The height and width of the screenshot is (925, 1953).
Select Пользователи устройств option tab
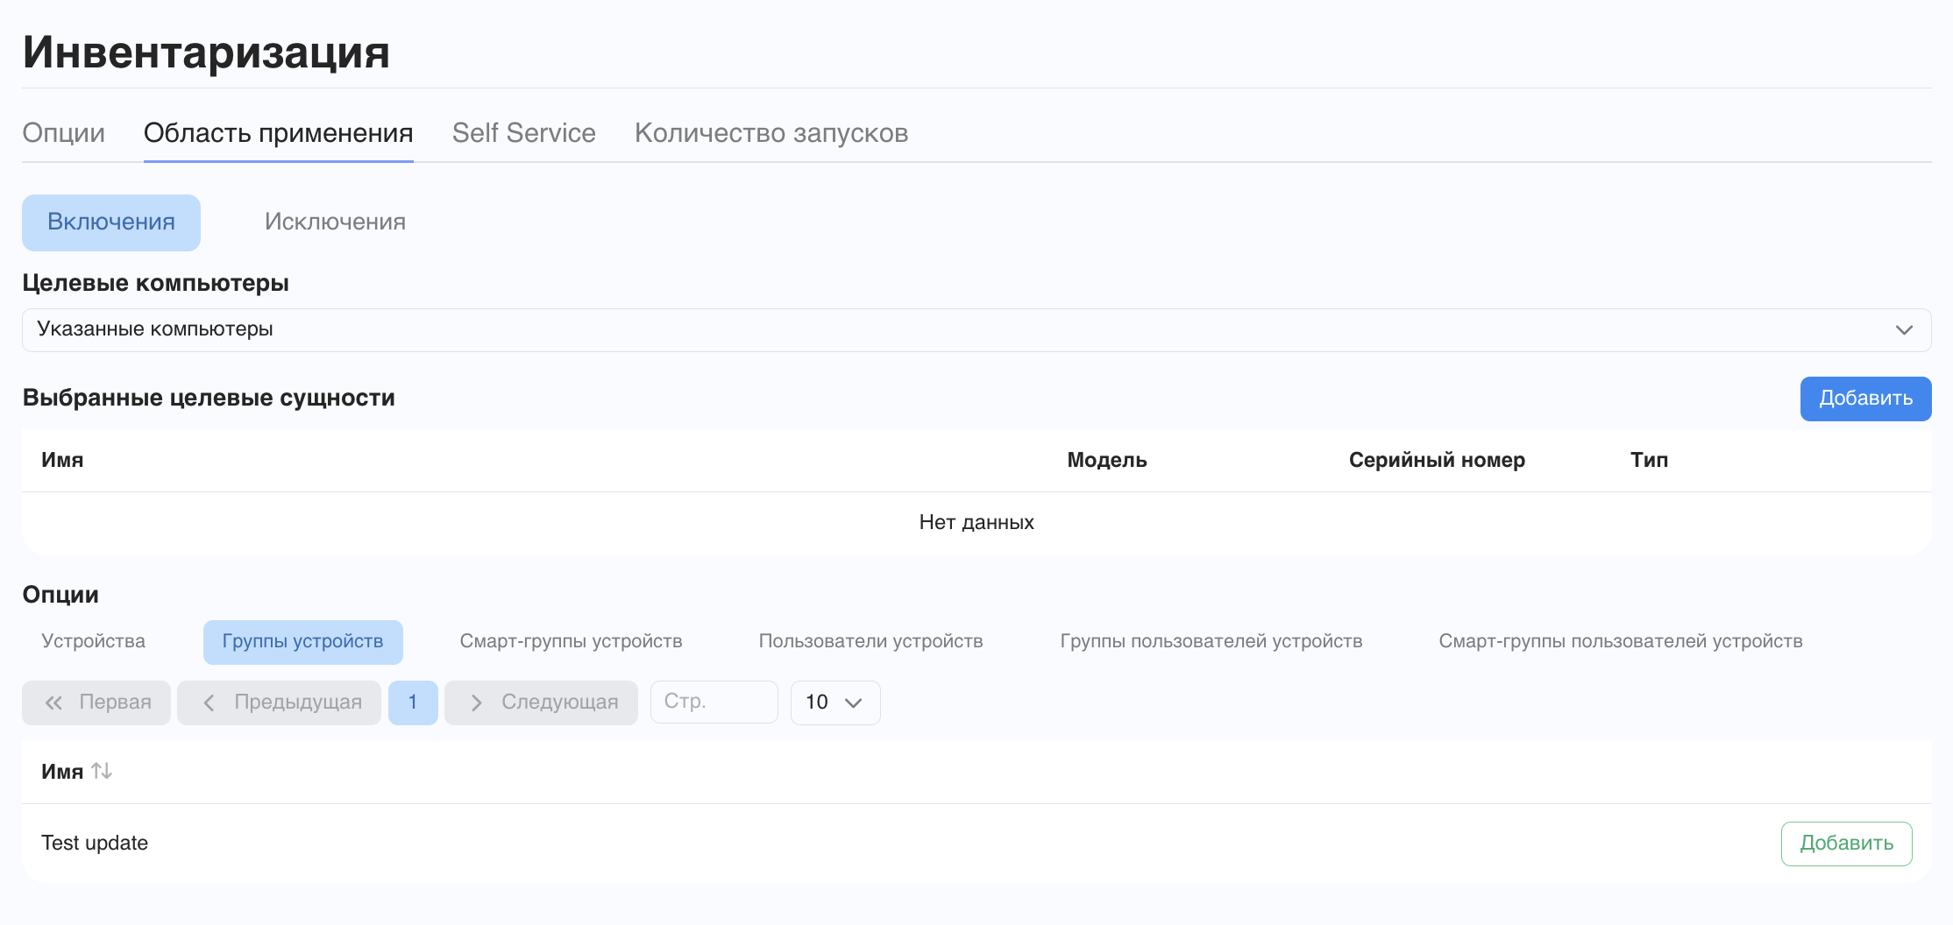pos(870,641)
